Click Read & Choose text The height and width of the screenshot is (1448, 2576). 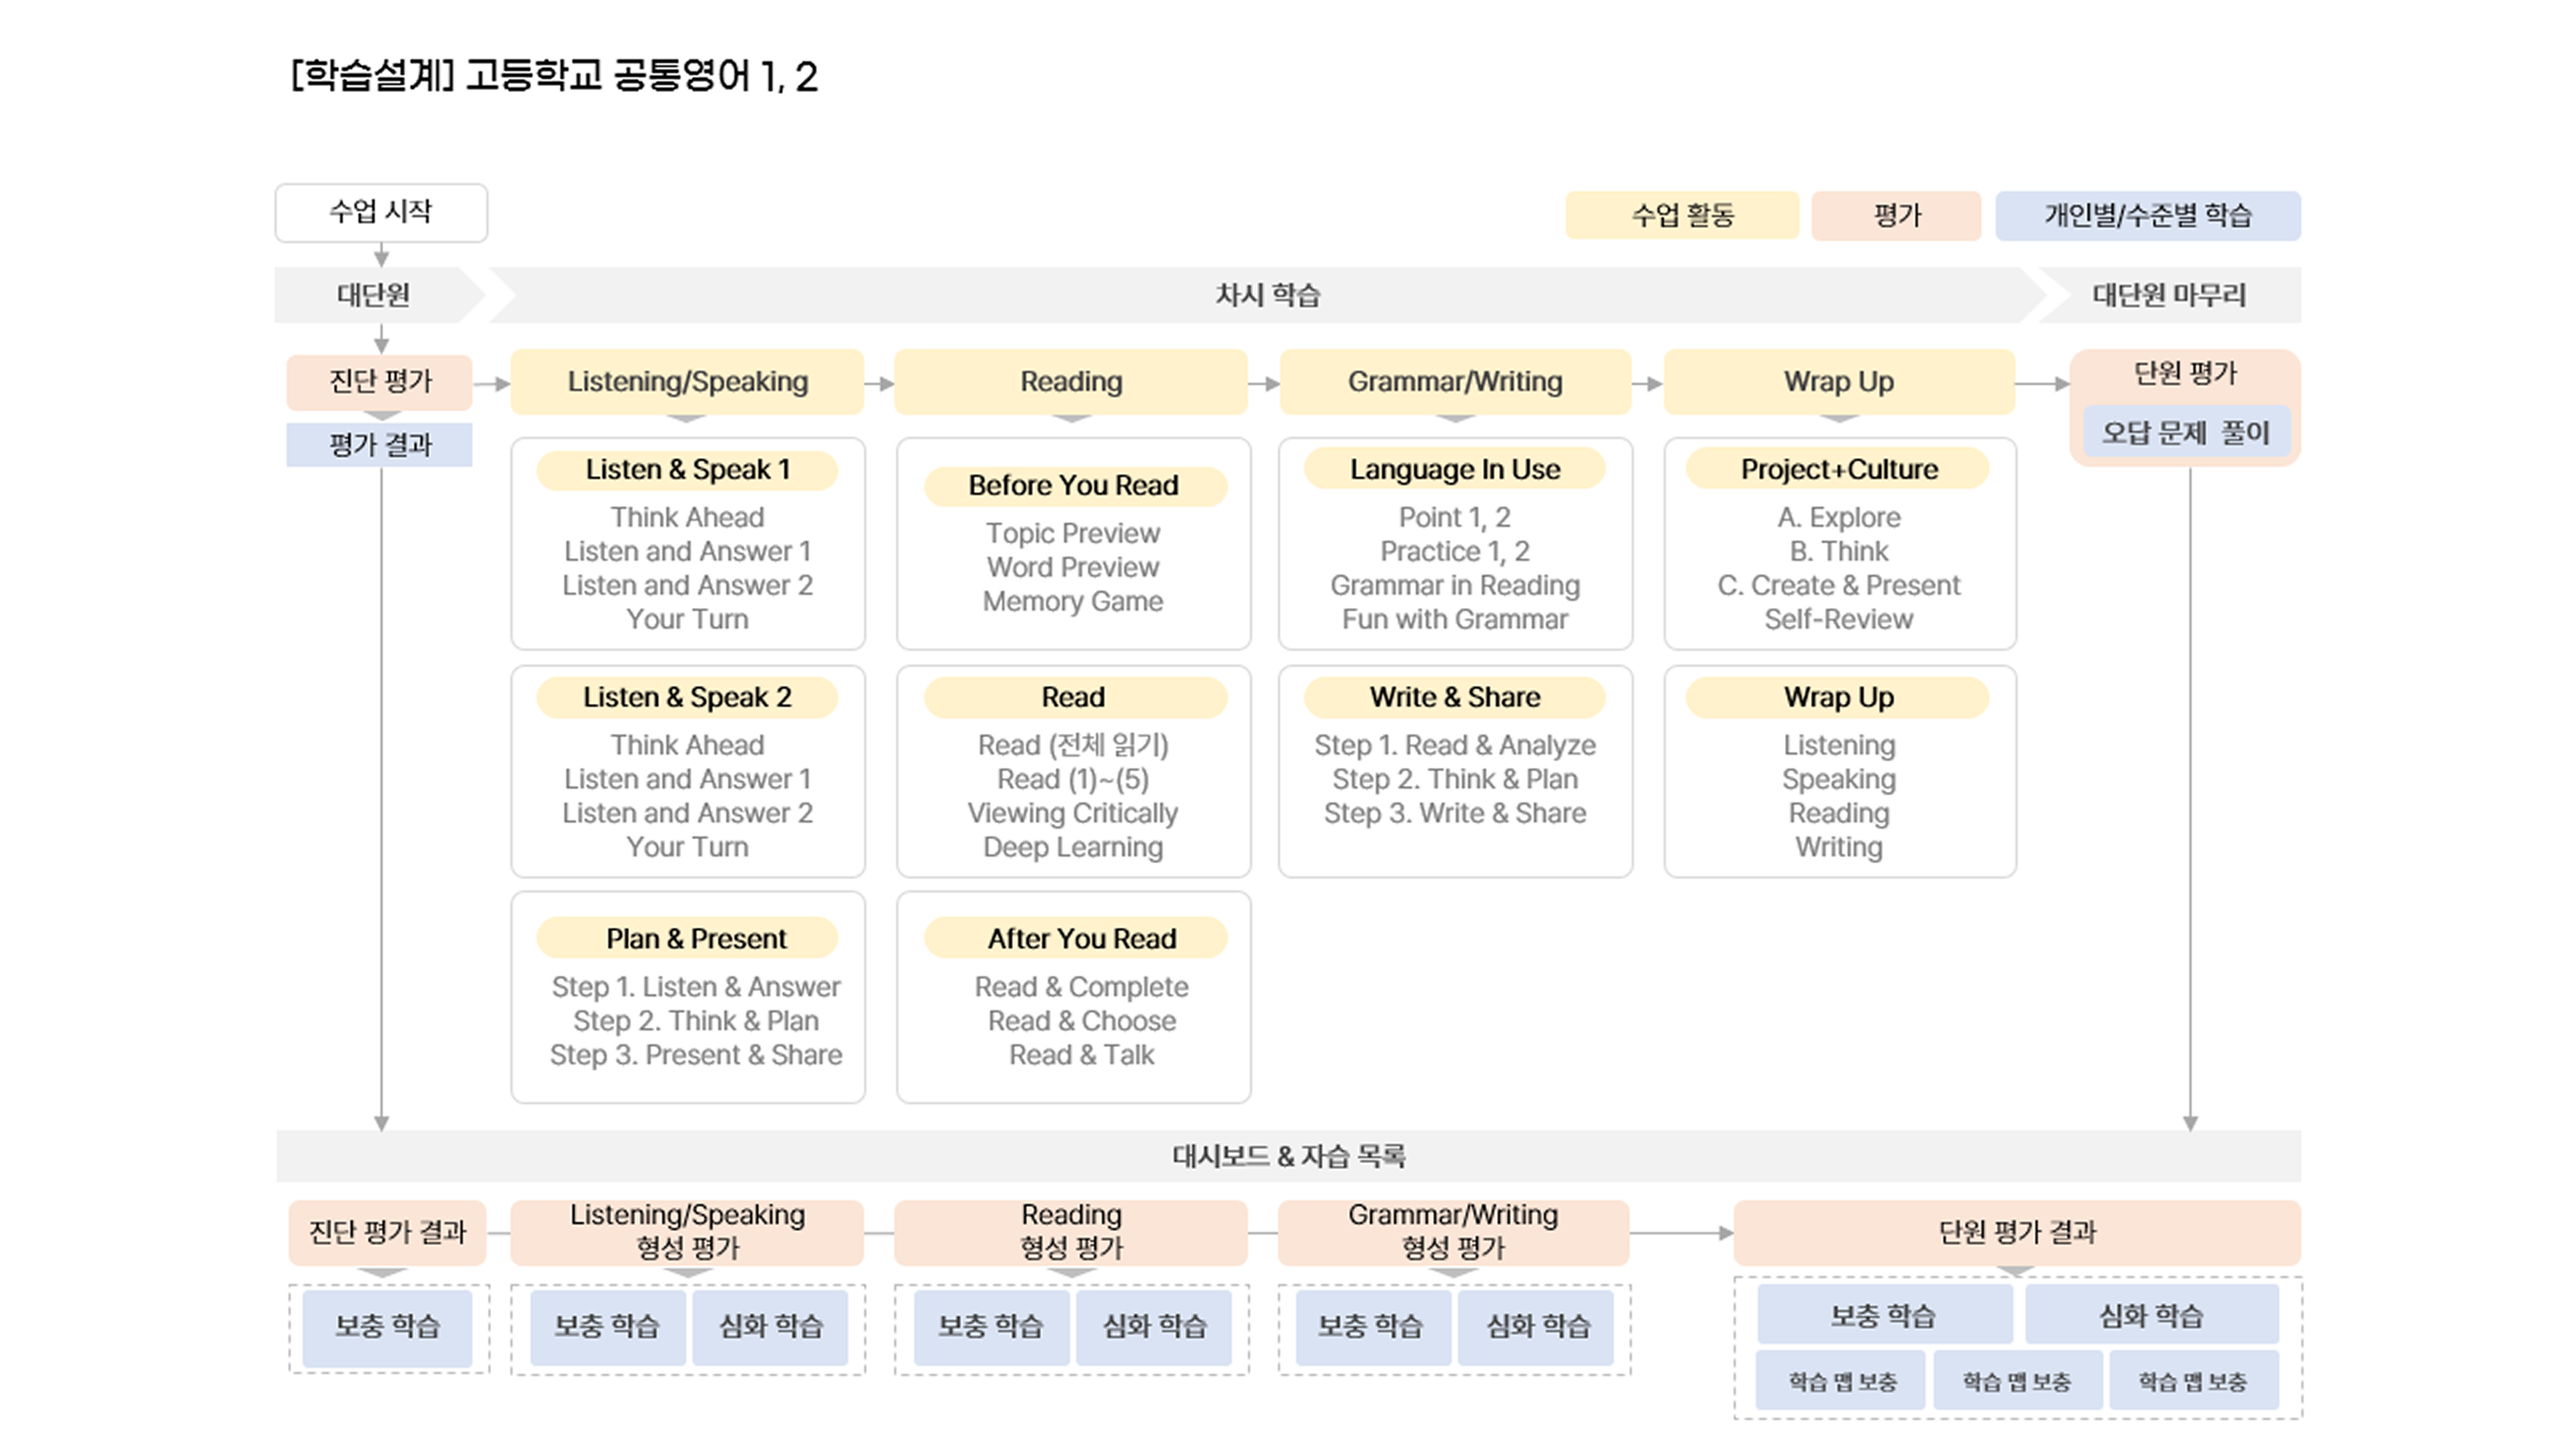[1082, 1022]
